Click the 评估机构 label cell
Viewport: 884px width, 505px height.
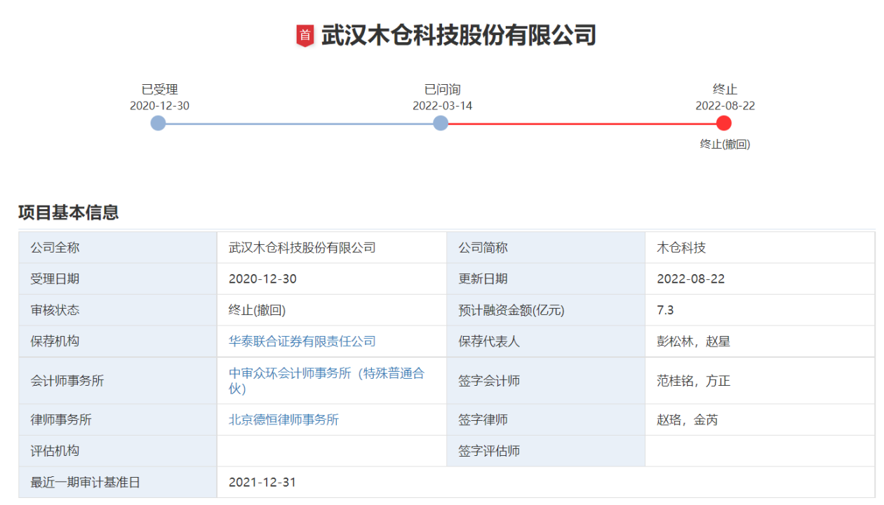tap(118, 451)
